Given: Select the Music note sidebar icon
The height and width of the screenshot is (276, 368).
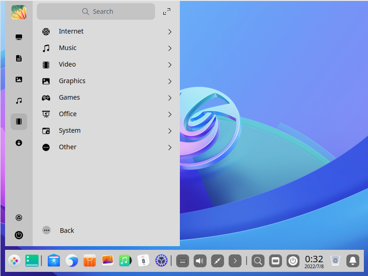Looking at the screenshot, I should (18, 100).
